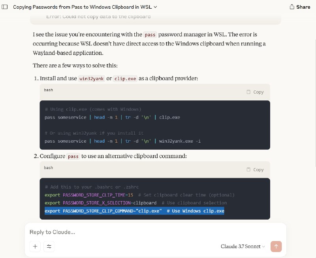Click the Share upload icon
Image resolution: width=316 pixels, height=258 pixels.
292,7
